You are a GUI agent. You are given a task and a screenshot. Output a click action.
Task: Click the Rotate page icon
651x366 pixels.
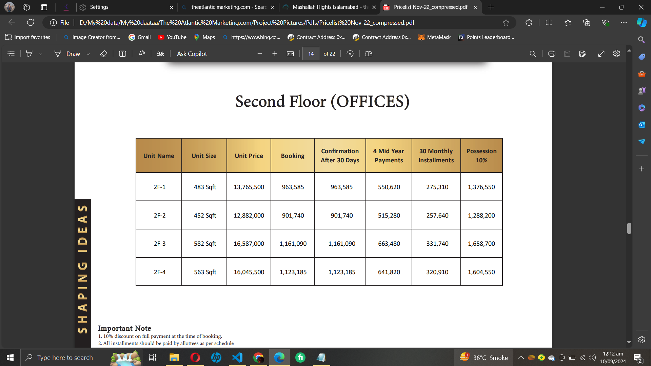350,54
